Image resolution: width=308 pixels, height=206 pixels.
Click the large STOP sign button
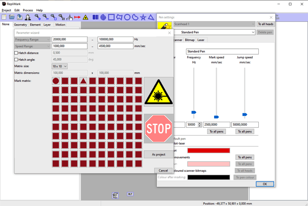pos(159,128)
